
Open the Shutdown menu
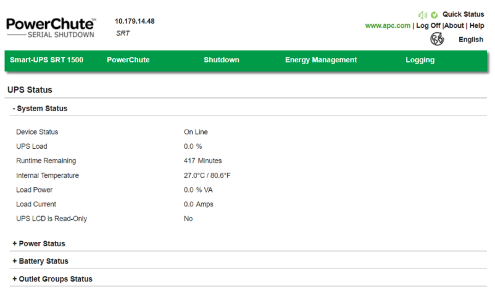coord(222,60)
